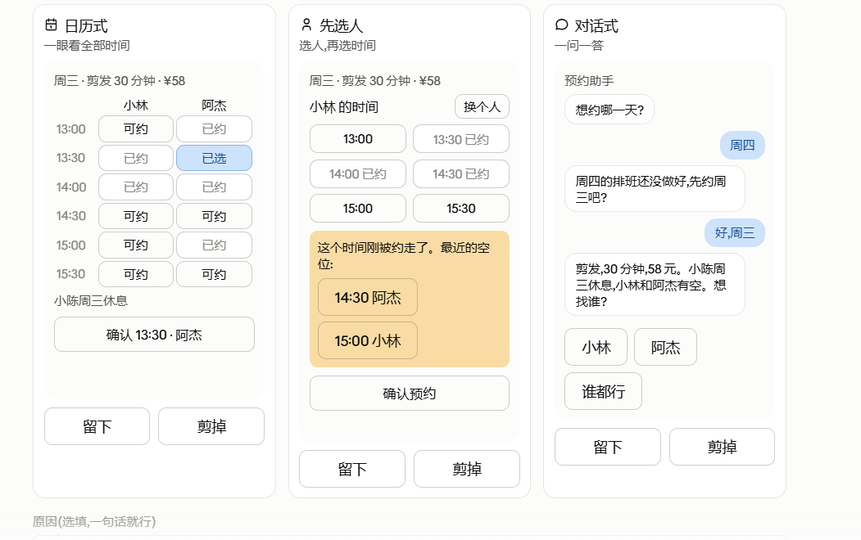The height and width of the screenshot is (540, 861).
Task: Click the 这个时间刚被约走了 notice text
Action: pos(404,255)
